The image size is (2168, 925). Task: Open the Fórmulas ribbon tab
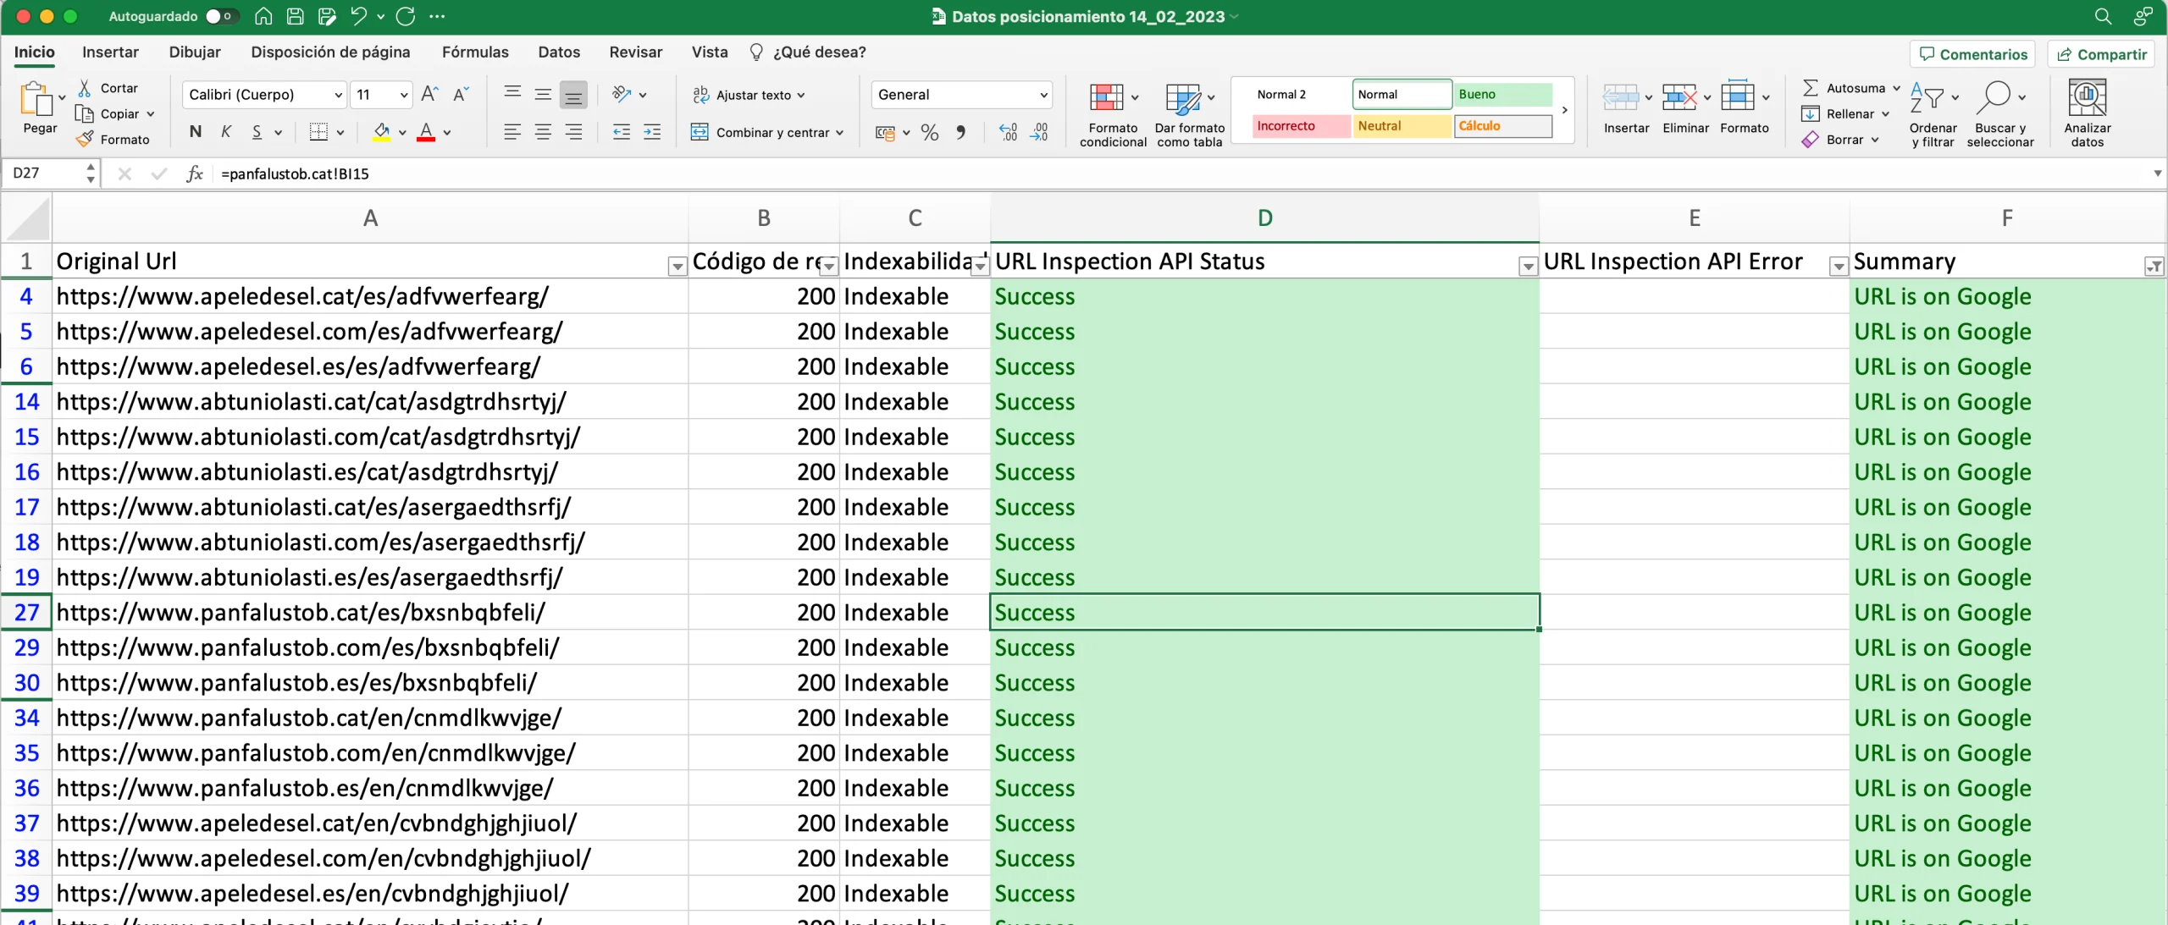pyautogui.click(x=476, y=51)
